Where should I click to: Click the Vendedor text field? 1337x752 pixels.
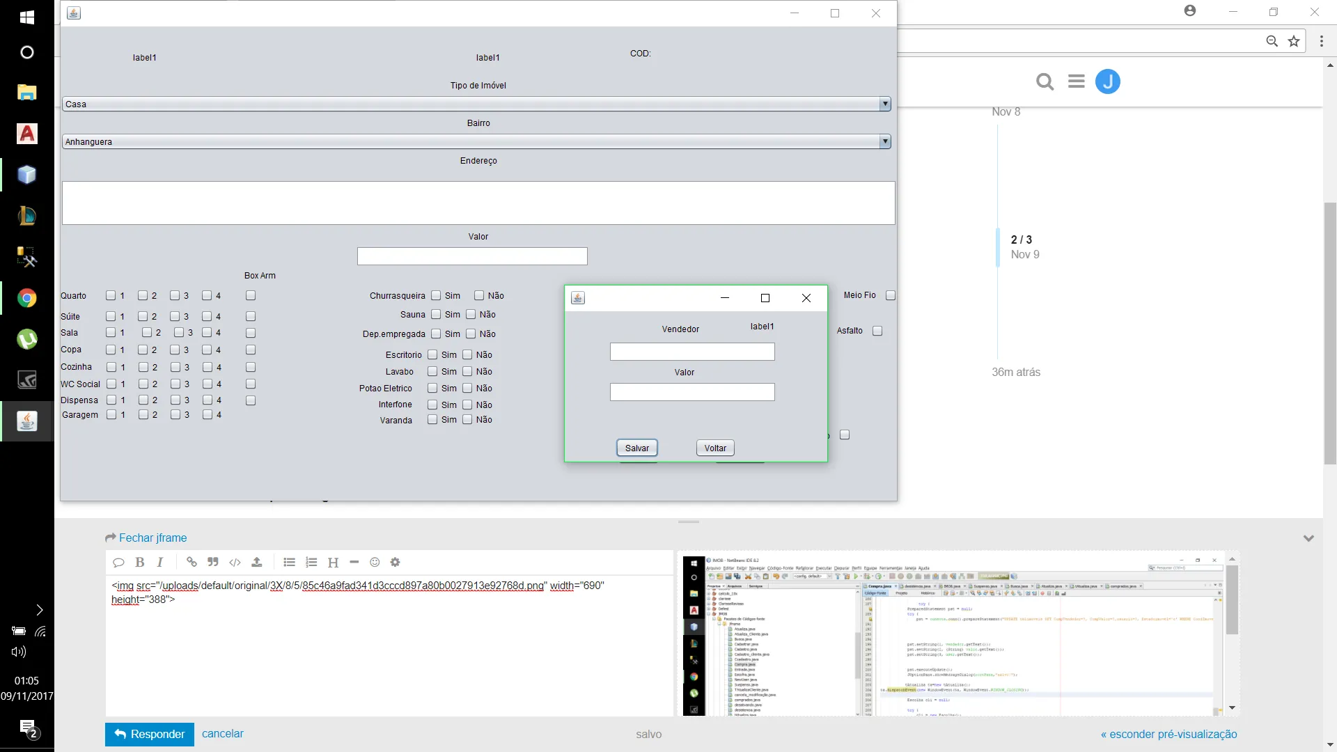point(692,352)
